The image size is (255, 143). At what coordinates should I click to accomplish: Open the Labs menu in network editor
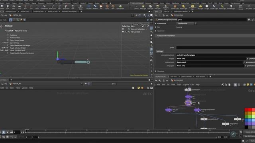[x=192, y=85]
